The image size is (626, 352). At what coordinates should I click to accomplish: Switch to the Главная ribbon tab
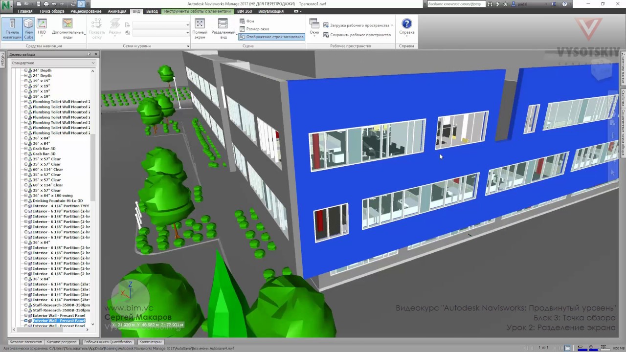pyautogui.click(x=25, y=11)
